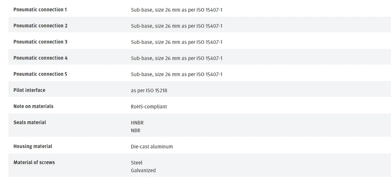Viewport: 391px width, 178px height.
Task: Click the Pneumatic connection 3 label
Action: coord(40,42)
